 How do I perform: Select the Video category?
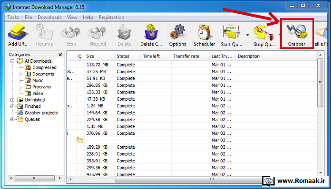click(38, 94)
